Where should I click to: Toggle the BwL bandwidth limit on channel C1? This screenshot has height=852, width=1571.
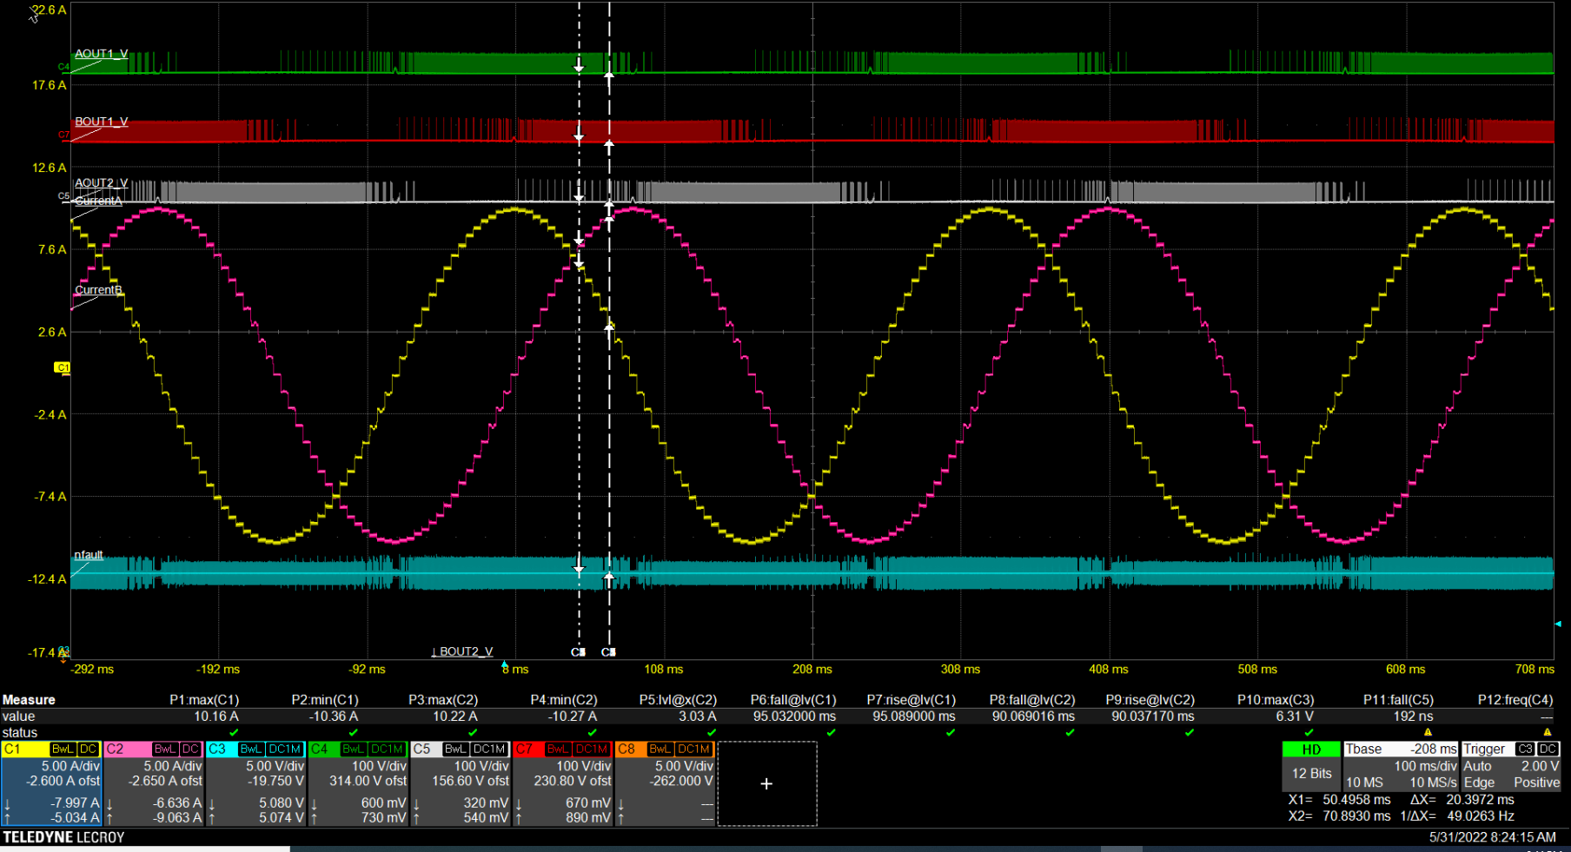62,749
